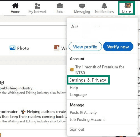This screenshot has width=140, height=137.
Task: Open Settings & Privacy
Action: coord(88,80)
